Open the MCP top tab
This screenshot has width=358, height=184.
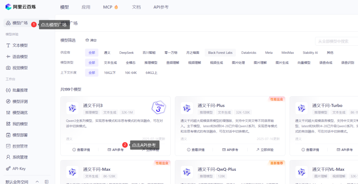point(110,7)
